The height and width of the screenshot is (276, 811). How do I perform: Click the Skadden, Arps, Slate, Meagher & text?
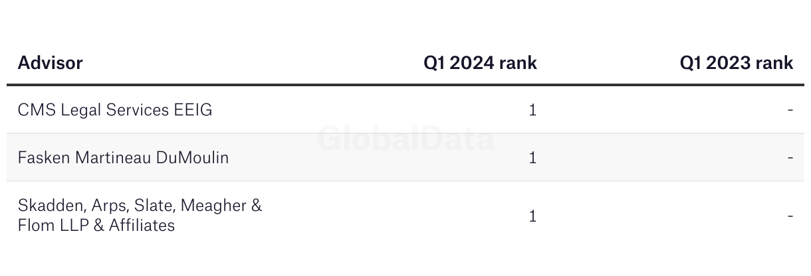pos(140,206)
